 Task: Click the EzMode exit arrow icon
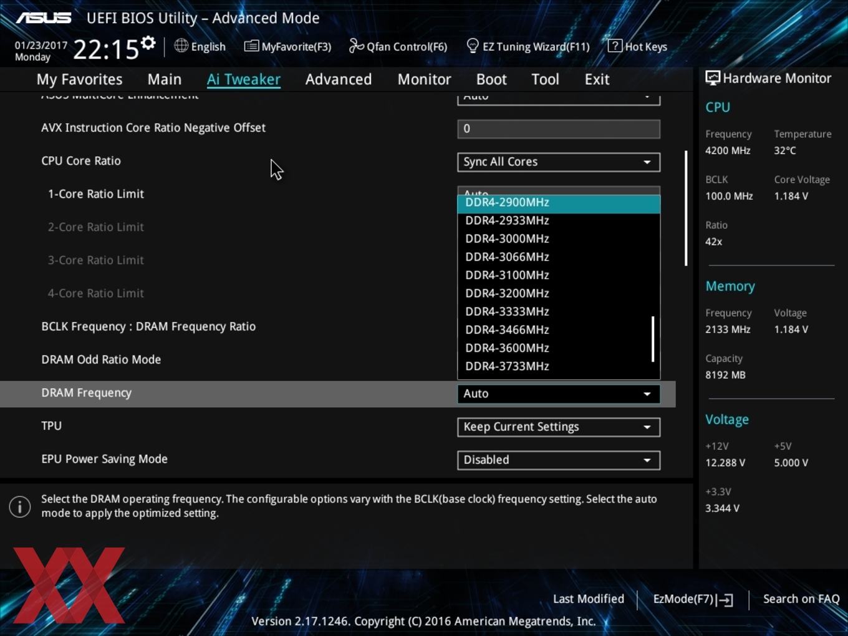pyautogui.click(x=725, y=600)
